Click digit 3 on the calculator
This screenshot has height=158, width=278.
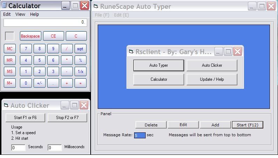point(53,71)
